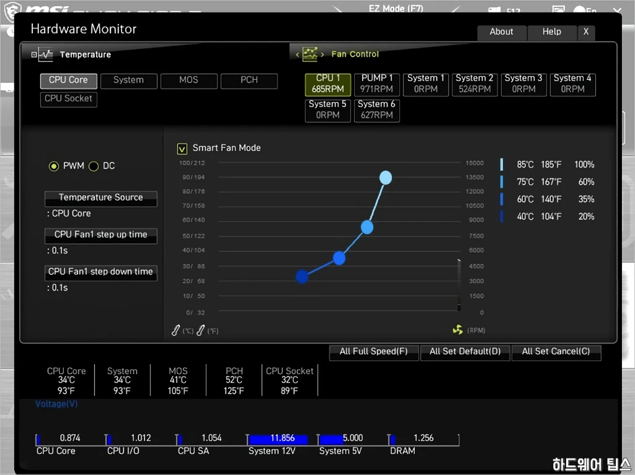Click the All Set Default(D) button
Image resolution: width=635 pixels, height=475 pixels.
tap(465, 352)
